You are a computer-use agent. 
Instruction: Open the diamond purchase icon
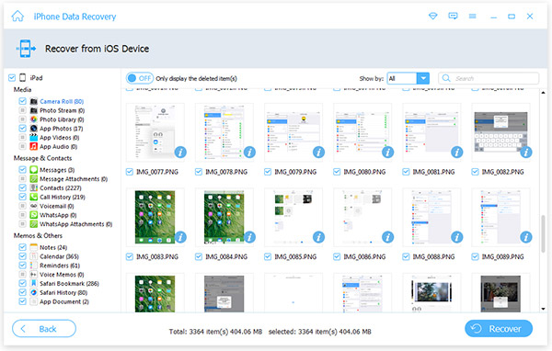(x=432, y=17)
